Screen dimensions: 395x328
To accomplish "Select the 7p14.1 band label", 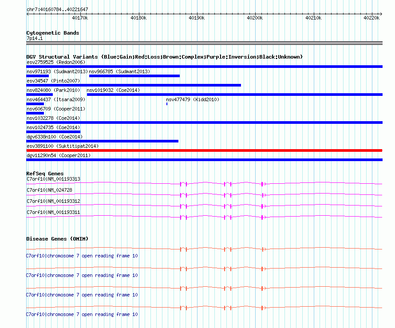I will 35,38.
